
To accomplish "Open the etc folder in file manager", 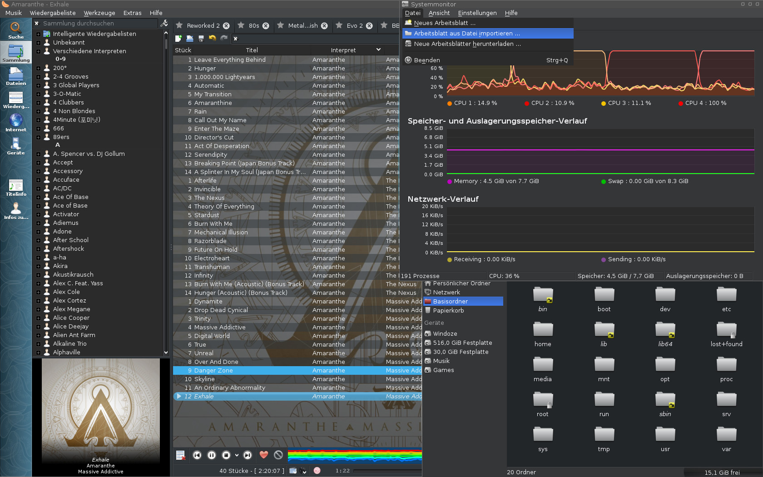I will pos(727,299).
